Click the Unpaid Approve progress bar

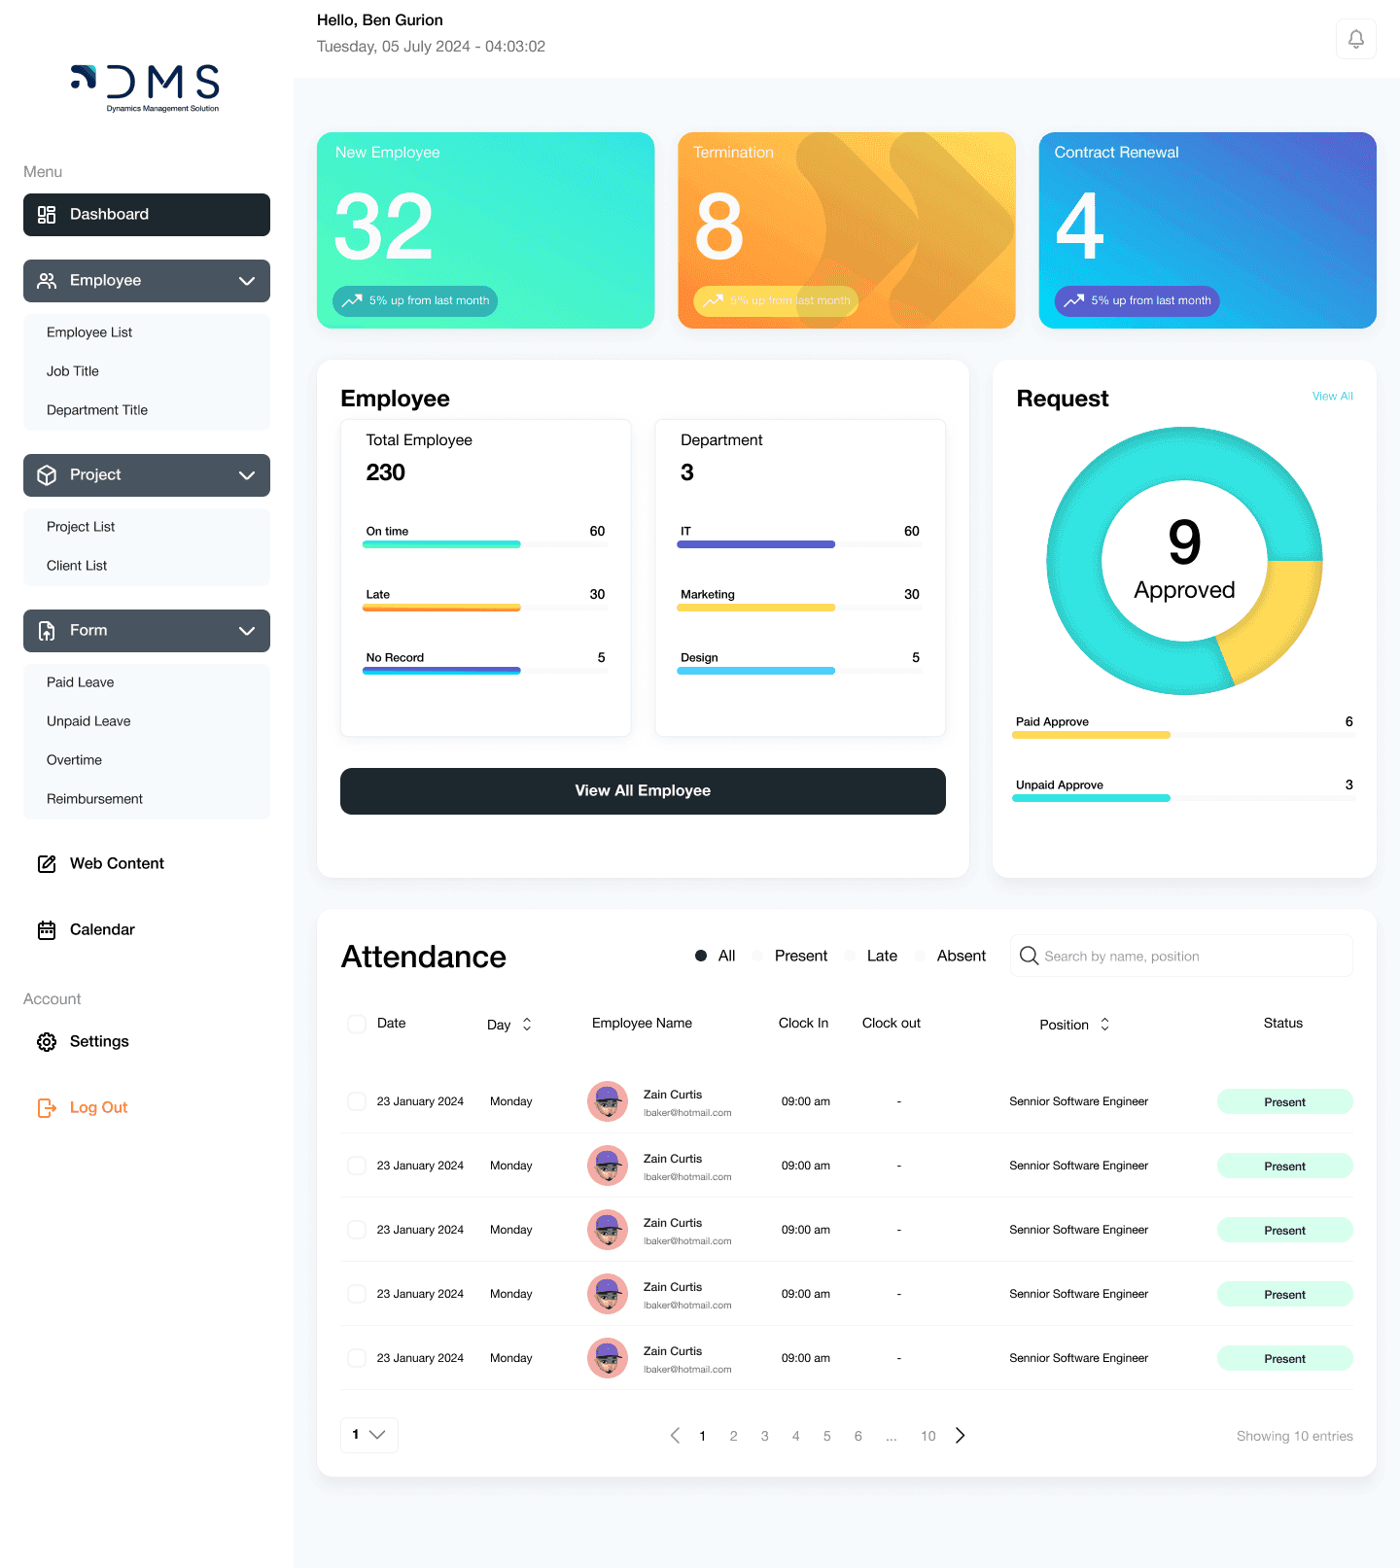click(x=1183, y=798)
